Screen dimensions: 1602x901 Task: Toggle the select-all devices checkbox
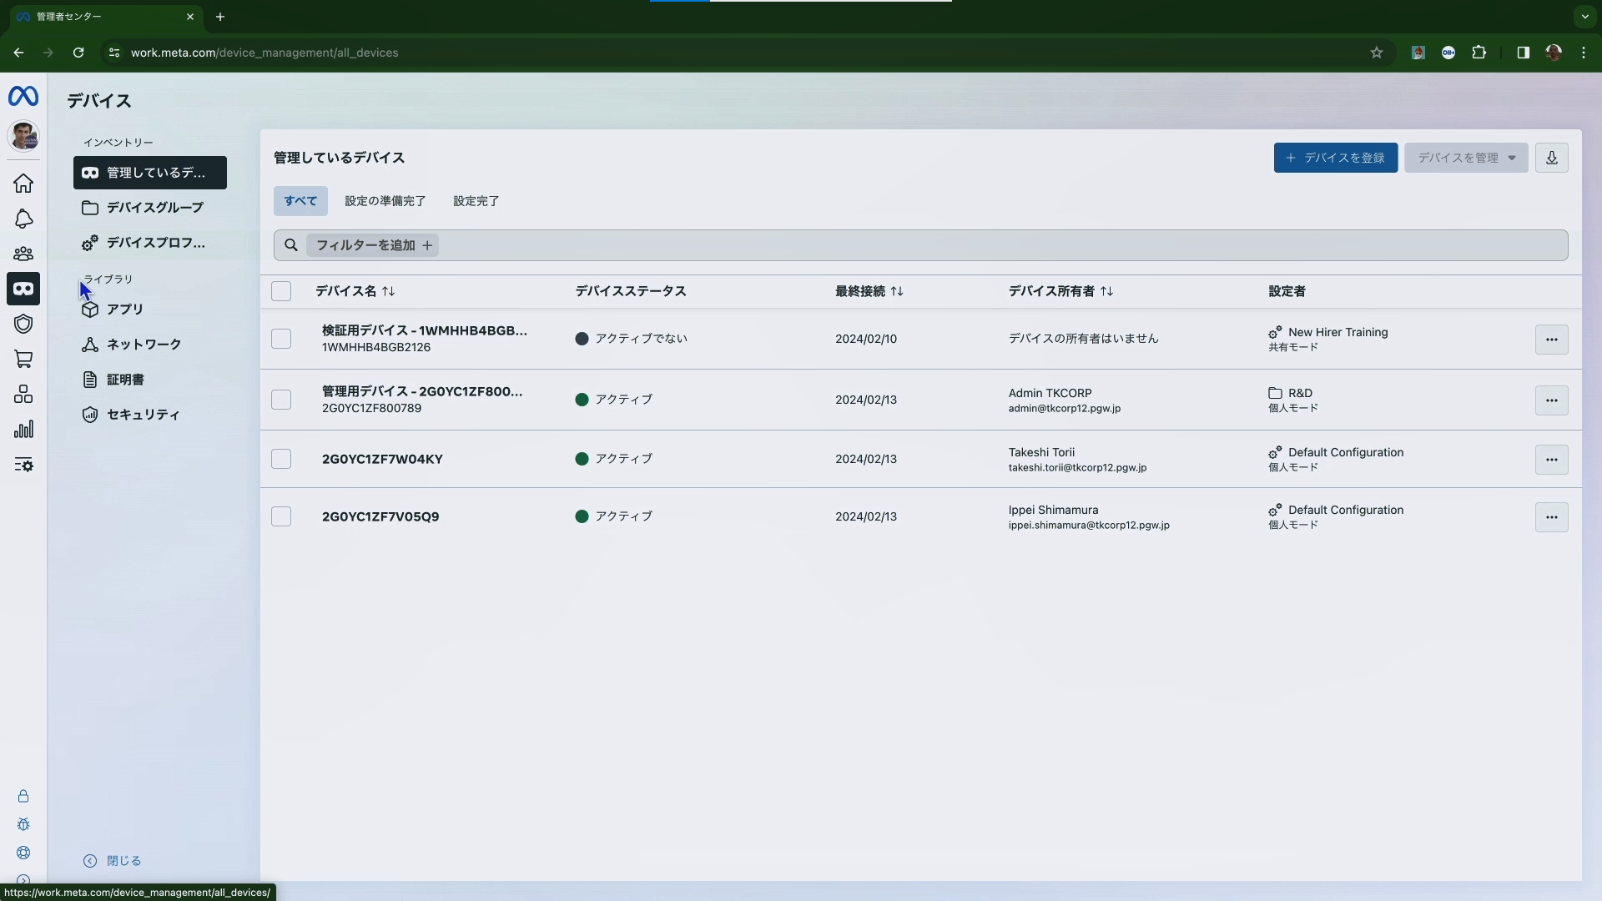click(x=281, y=291)
